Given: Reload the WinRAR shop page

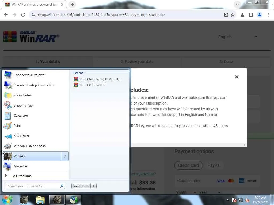Looking at the screenshot, I should pos(23,15).
